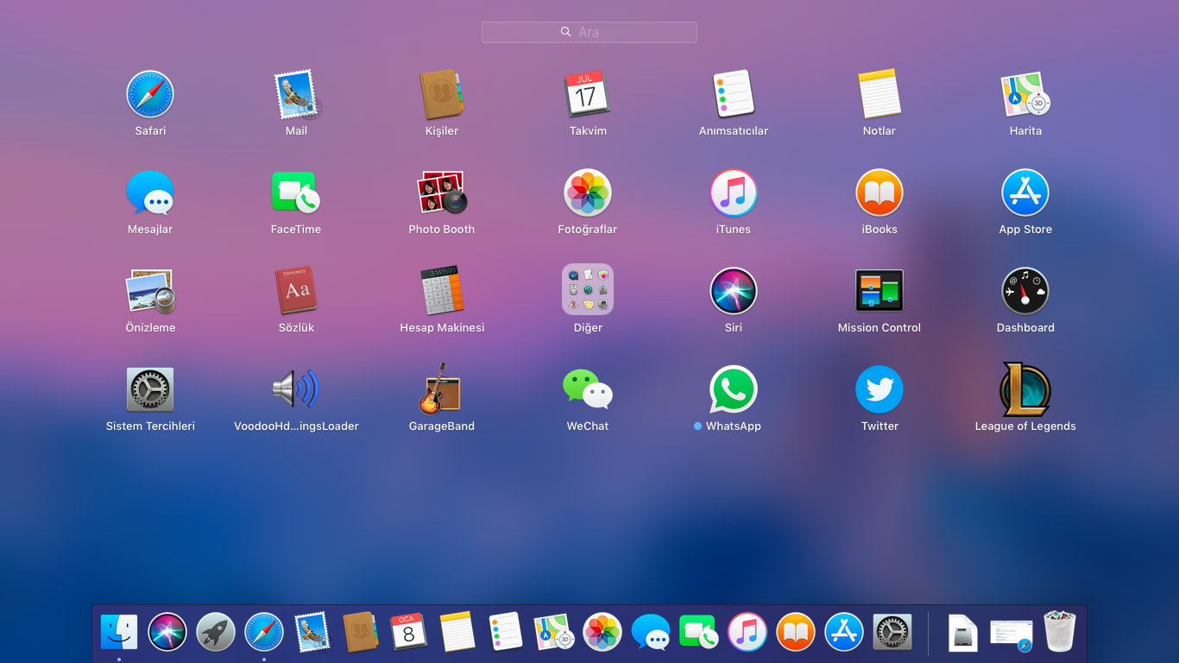Launch the VoodooHDA settings loader app
The height and width of the screenshot is (663, 1179).
coord(296,390)
